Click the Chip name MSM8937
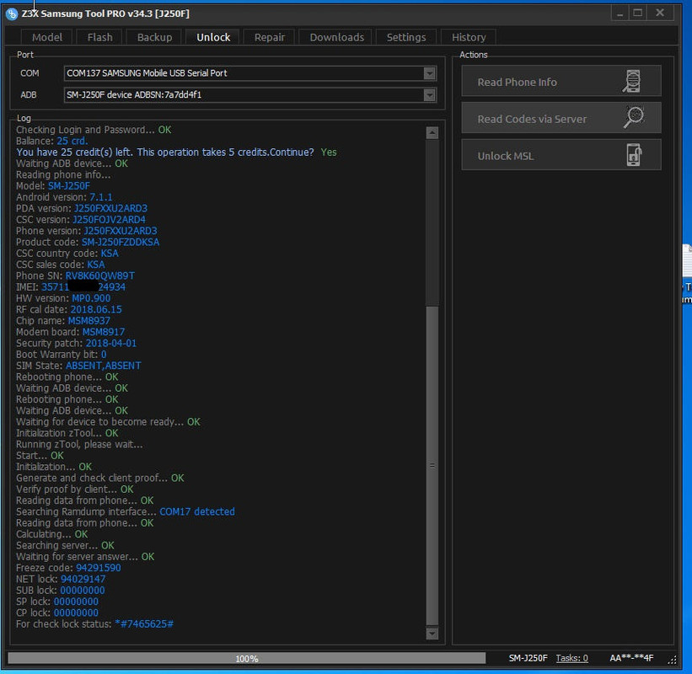 pos(89,321)
